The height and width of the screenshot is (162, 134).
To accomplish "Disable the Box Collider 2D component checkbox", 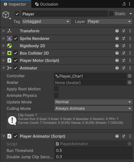I will [x=15, y=53].
